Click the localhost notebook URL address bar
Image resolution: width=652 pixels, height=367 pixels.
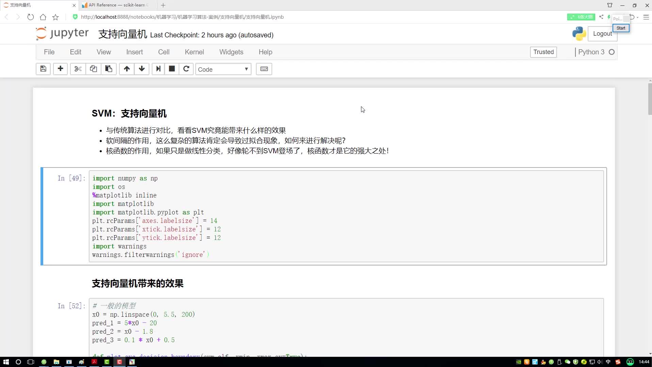(182, 17)
